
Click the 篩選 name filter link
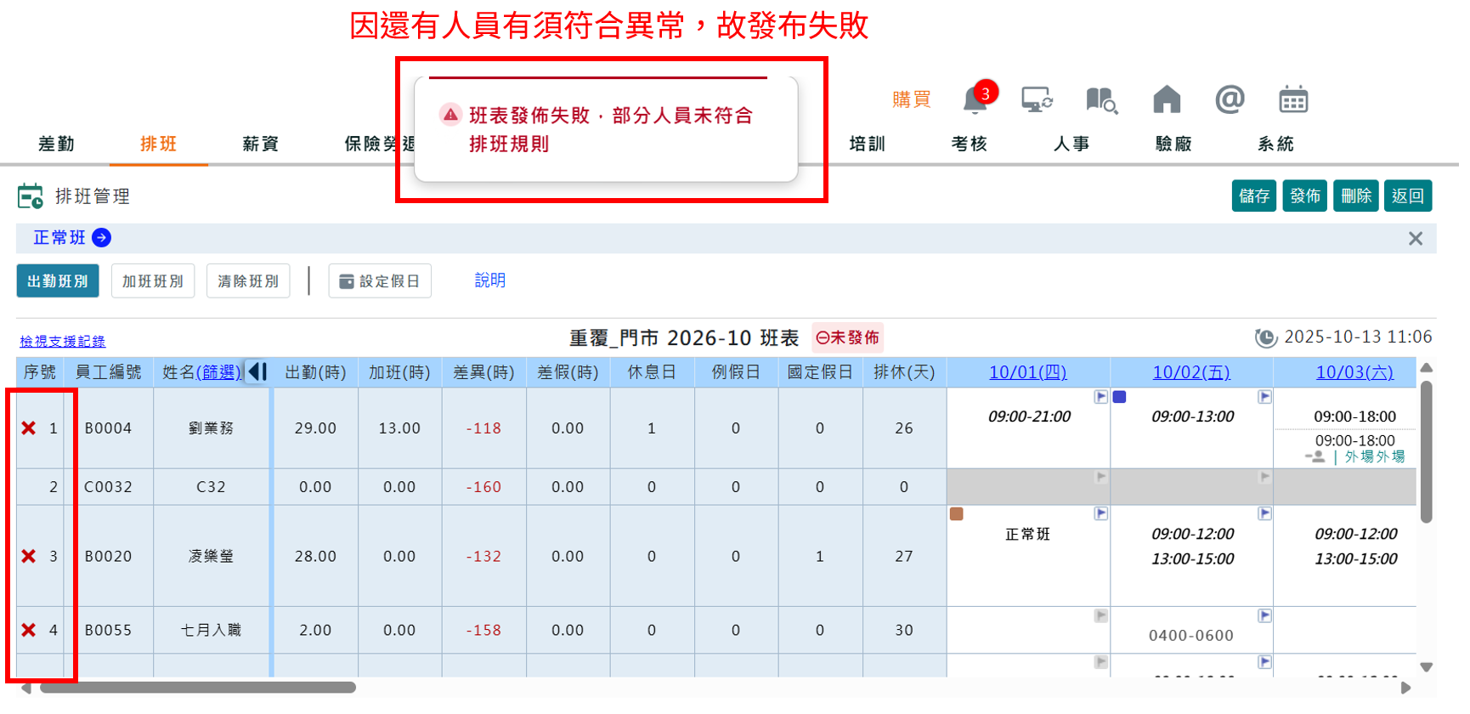click(219, 372)
